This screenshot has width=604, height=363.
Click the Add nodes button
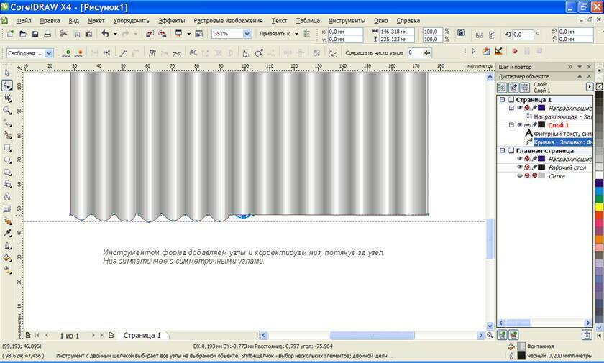(x=67, y=52)
